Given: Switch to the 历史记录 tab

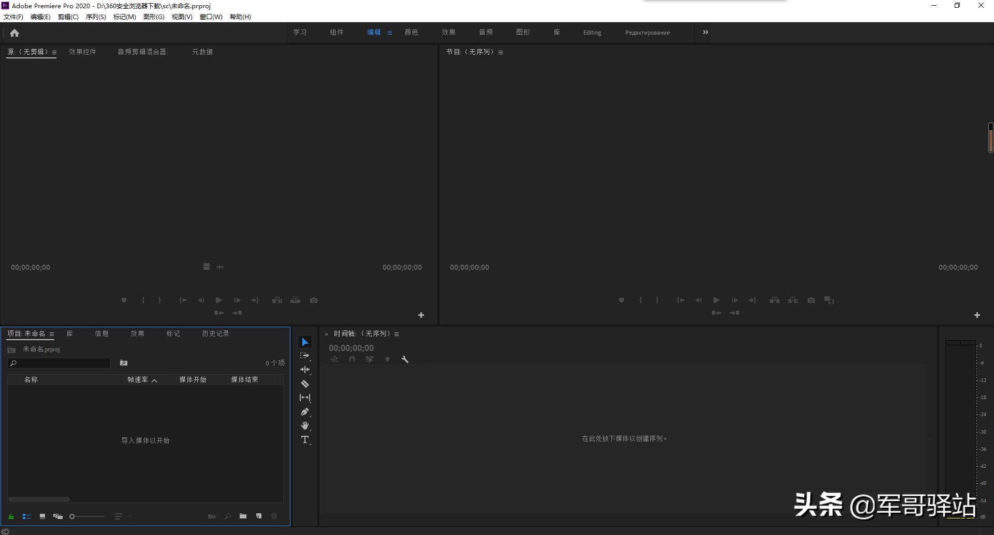Looking at the screenshot, I should coord(215,334).
